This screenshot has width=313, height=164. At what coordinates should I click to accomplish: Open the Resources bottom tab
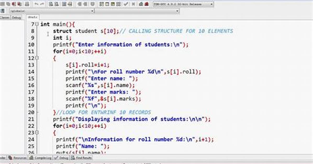click(18, 158)
